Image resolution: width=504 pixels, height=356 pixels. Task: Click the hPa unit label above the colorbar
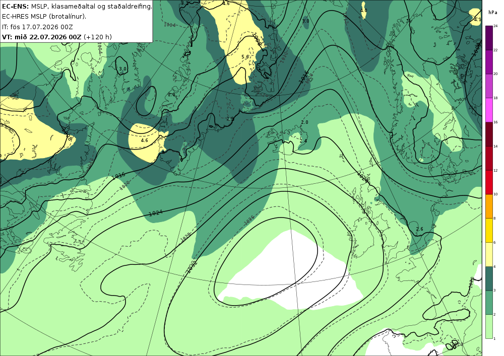(492, 13)
